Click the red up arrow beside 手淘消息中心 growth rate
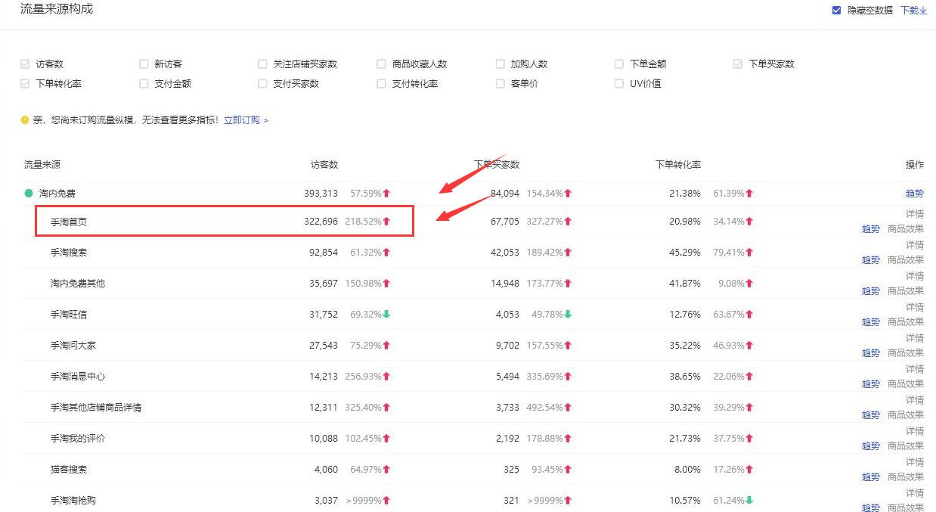The height and width of the screenshot is (512, 936). (x=386, y=376)
